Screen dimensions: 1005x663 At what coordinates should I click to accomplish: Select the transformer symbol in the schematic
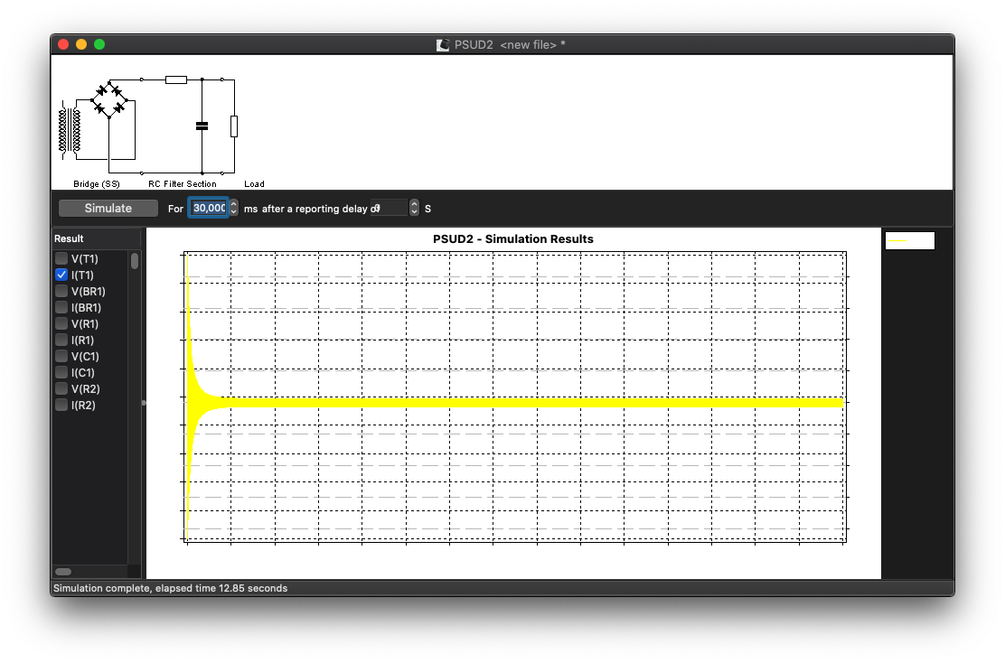(x=70, y=130)
